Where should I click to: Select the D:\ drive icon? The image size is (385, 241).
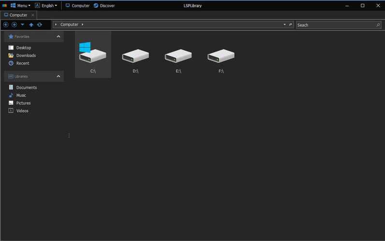point(136,60)
